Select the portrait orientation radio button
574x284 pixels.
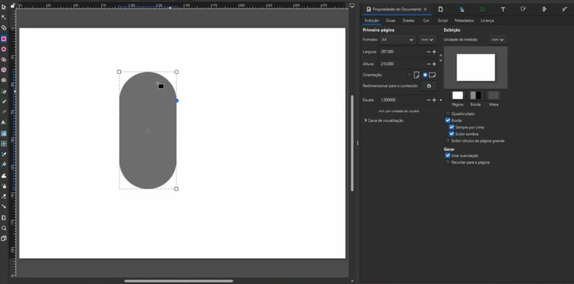410,75
